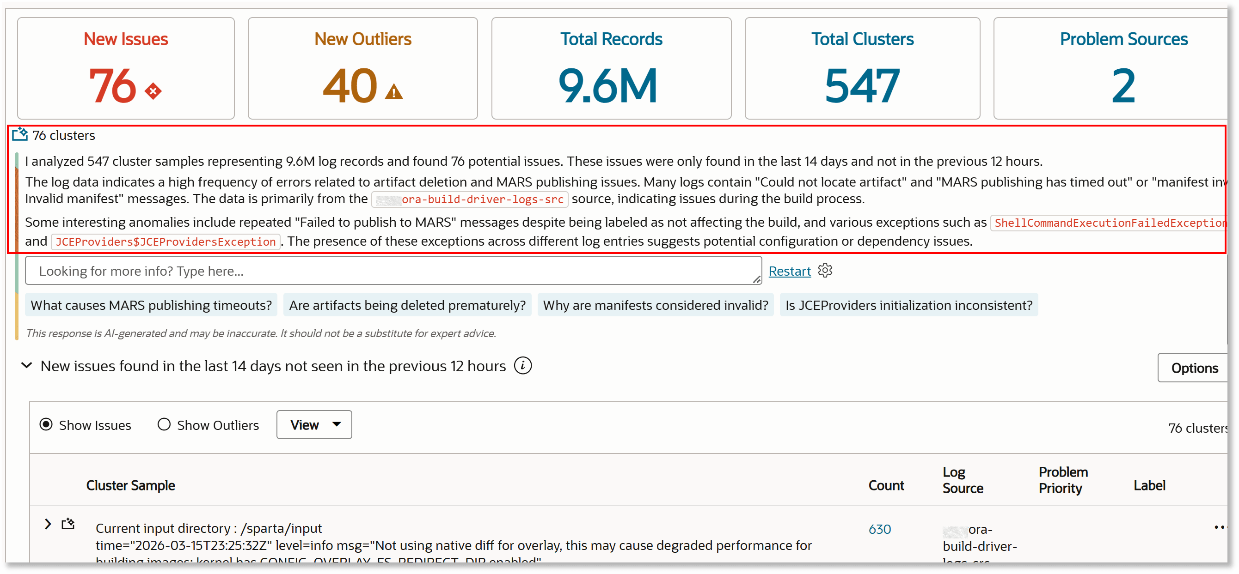
Task: Open the View dropdown menu
Action: click(314, 425)
